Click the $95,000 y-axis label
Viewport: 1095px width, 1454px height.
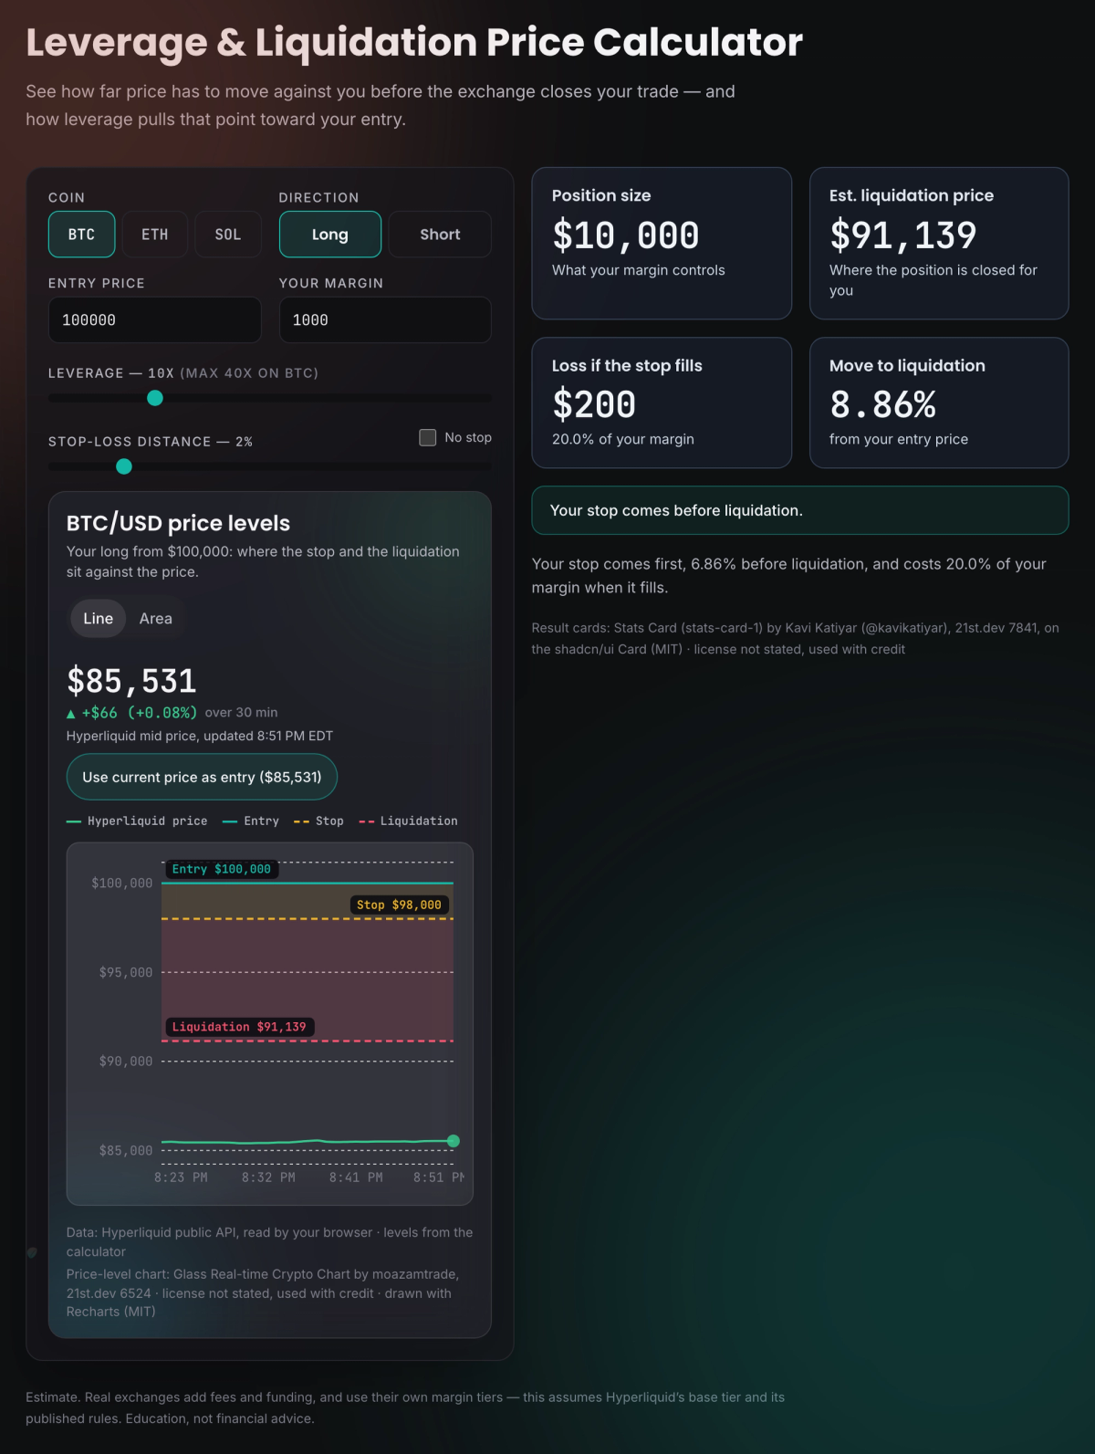click(126, 973)
